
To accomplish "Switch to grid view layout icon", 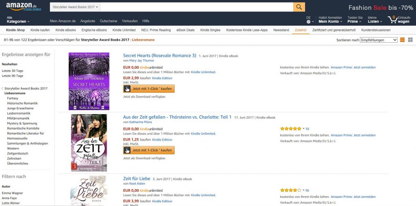I will pos(410,40).
